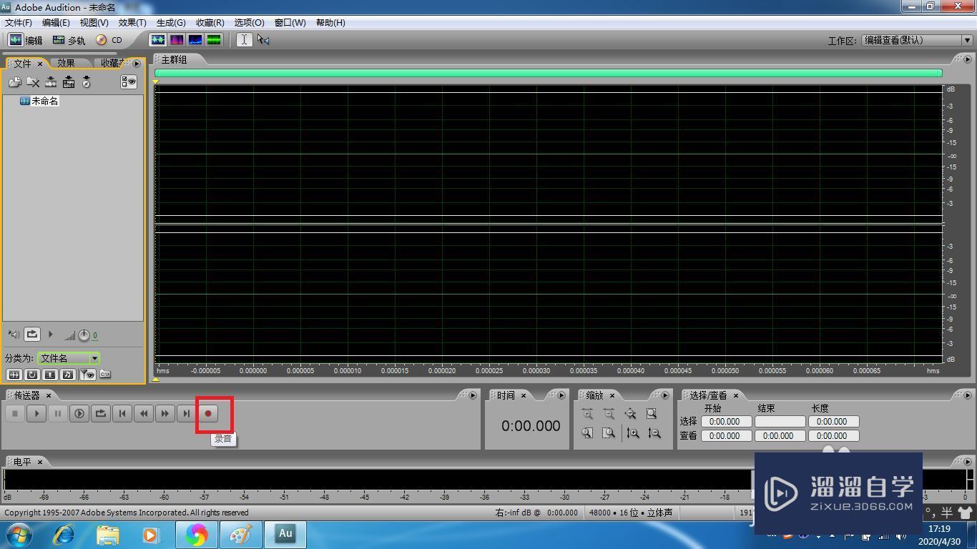
Task: Open Internet Explorer from taskbar
Action: (64, 535)
